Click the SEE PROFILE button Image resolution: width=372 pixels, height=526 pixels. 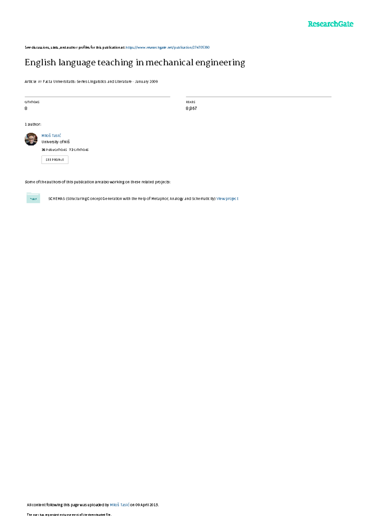(55, 160)
